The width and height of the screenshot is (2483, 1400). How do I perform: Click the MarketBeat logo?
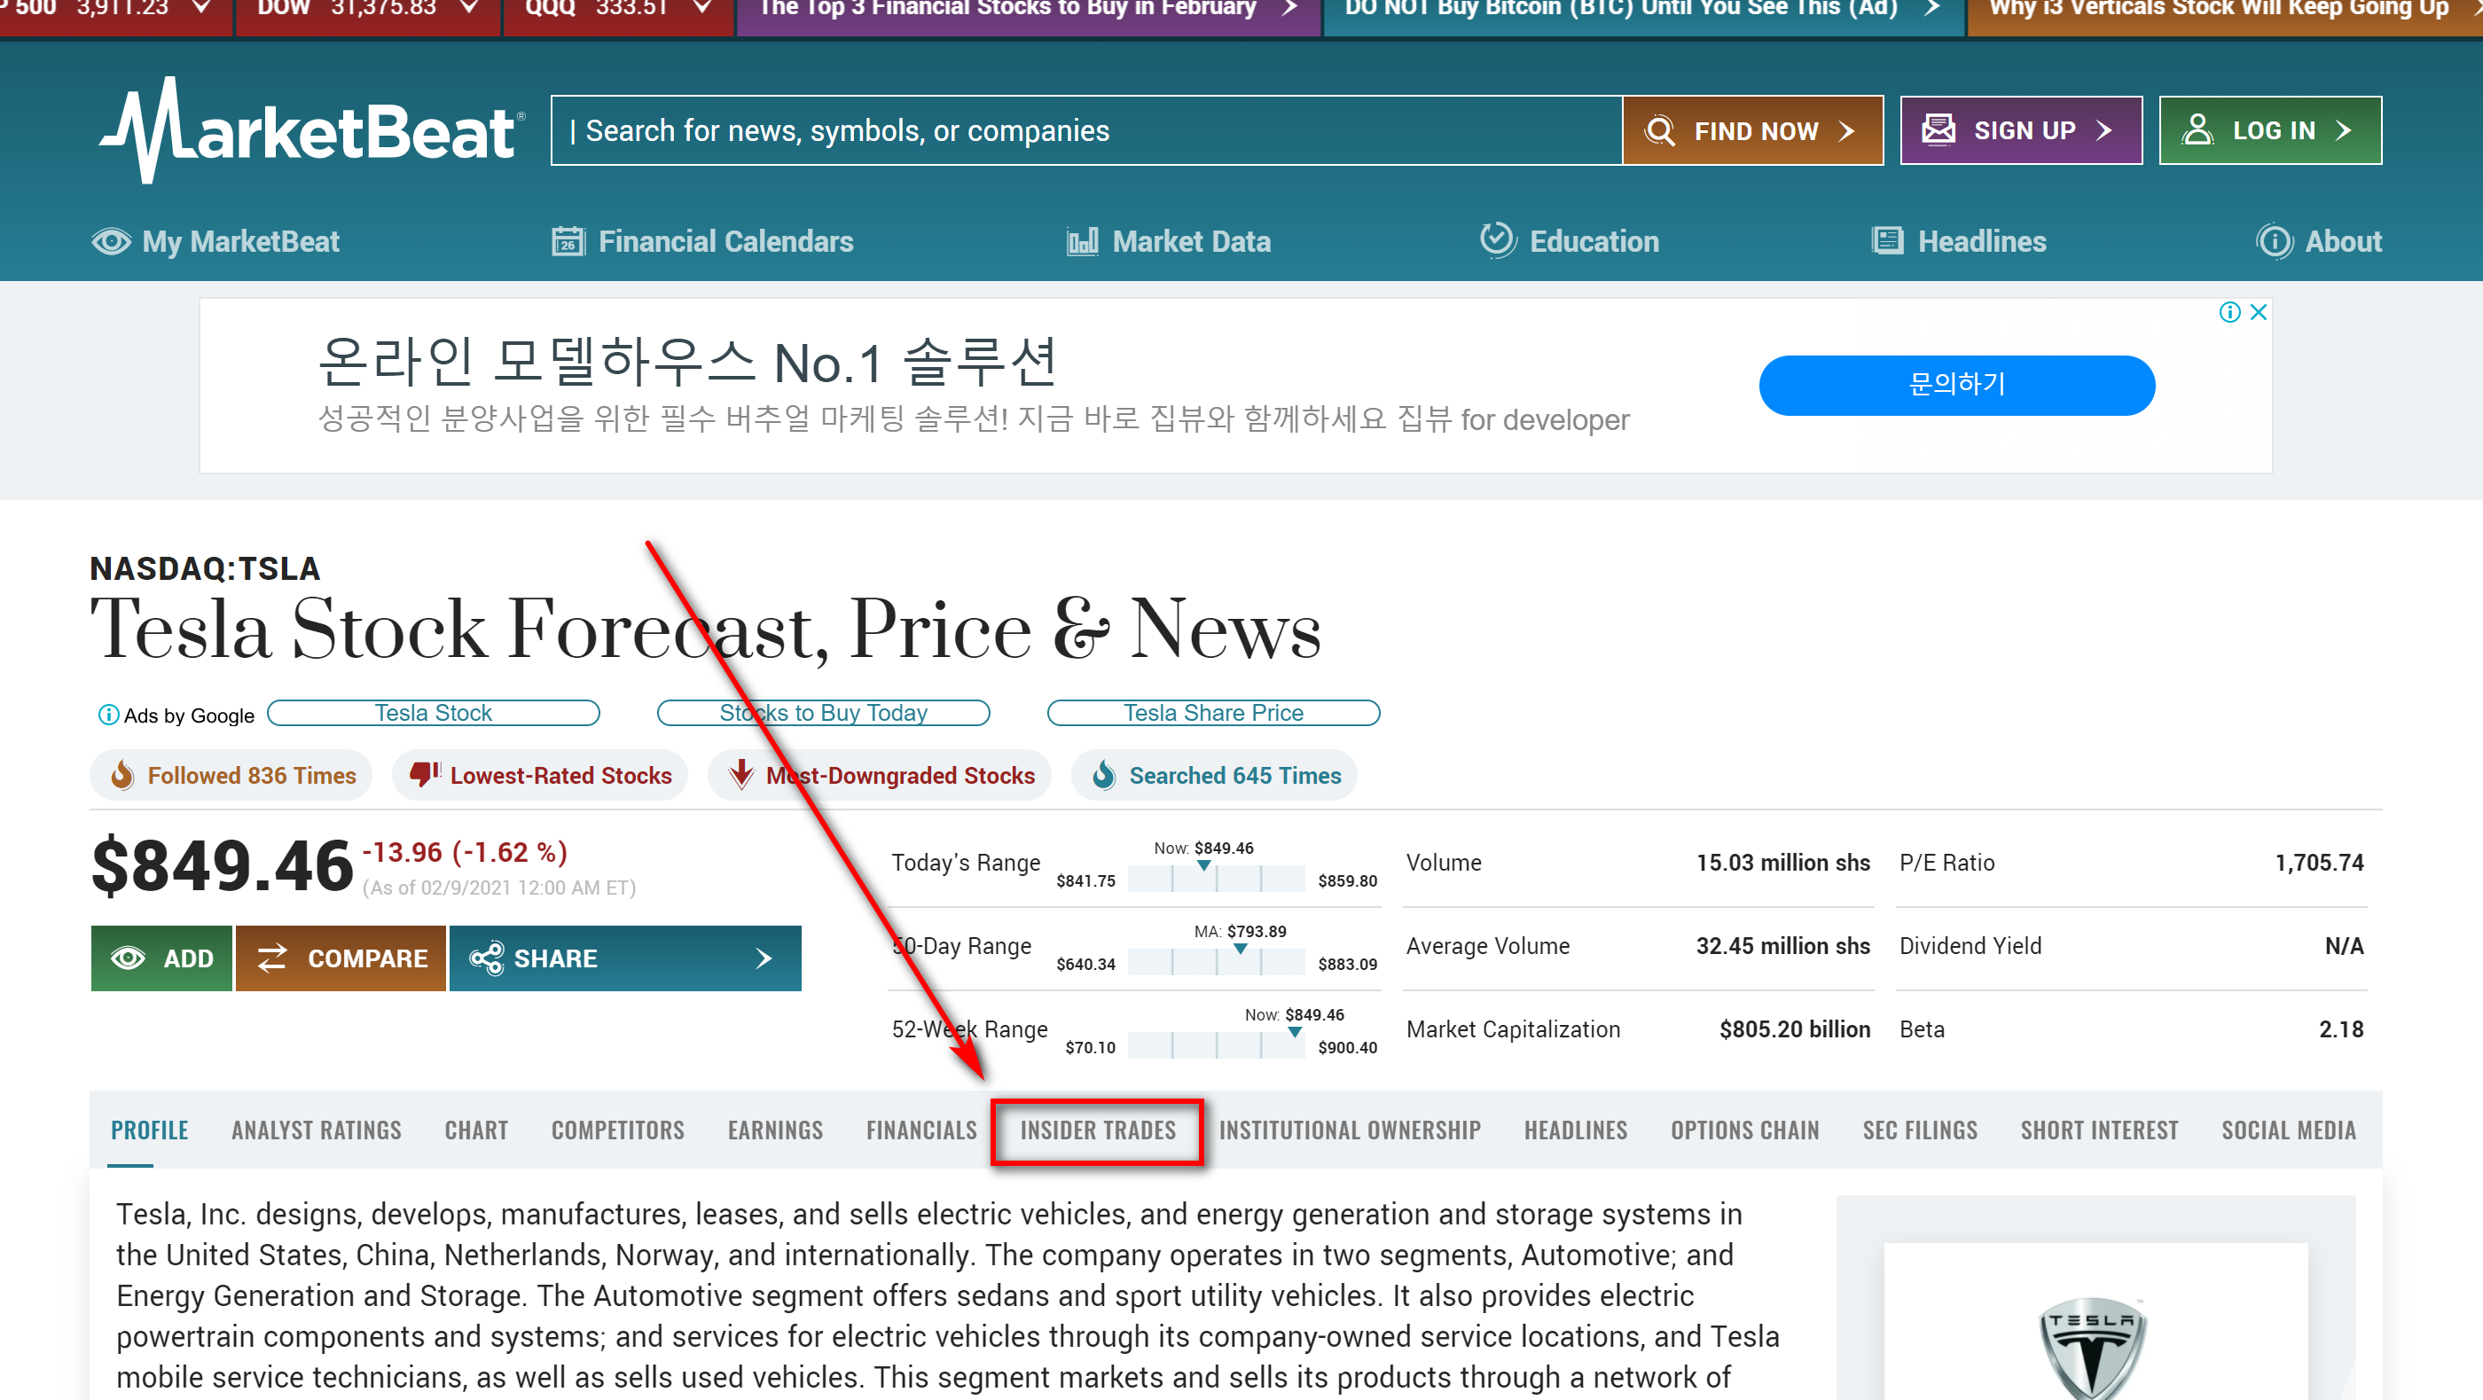tap(312, 130)
